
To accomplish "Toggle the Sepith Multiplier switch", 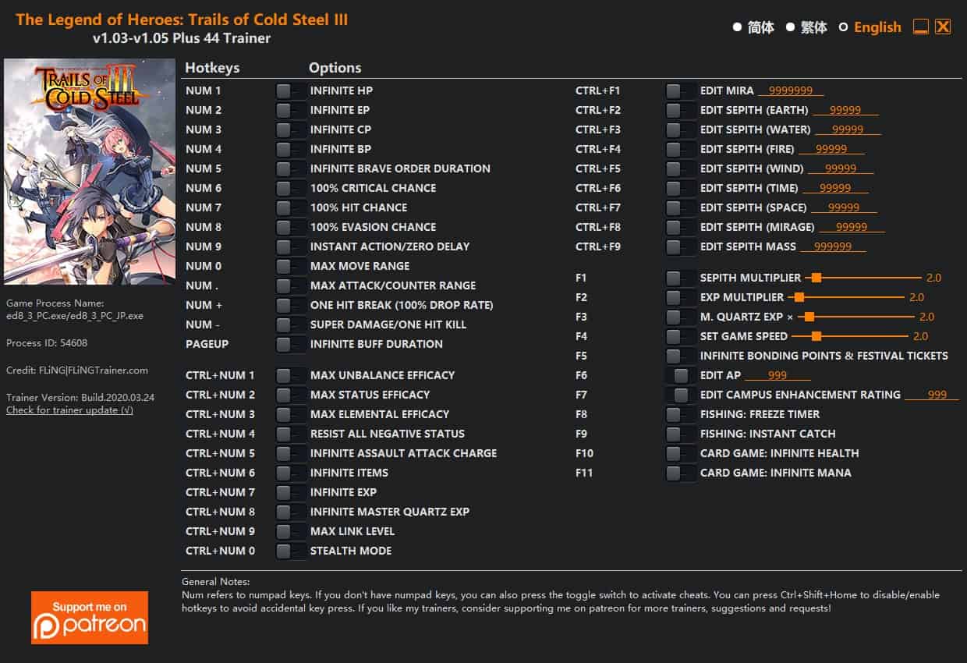I will point(681,278).
